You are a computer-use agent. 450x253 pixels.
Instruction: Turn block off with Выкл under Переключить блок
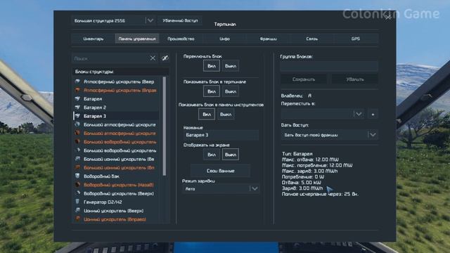coord(231,65)
